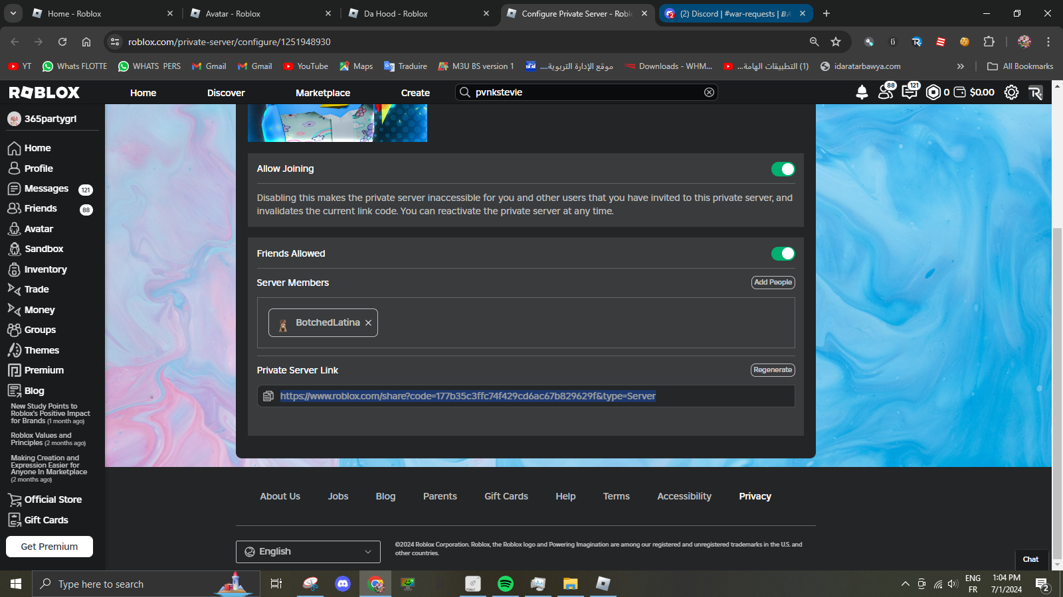Click the search box containing pvnkstevie
1063x597 pixels.
(x=587, y=92)
